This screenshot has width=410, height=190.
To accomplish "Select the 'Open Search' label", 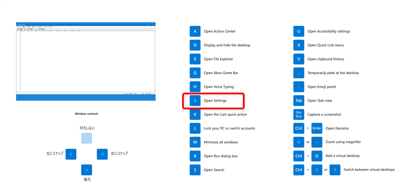I will point(214,170).
